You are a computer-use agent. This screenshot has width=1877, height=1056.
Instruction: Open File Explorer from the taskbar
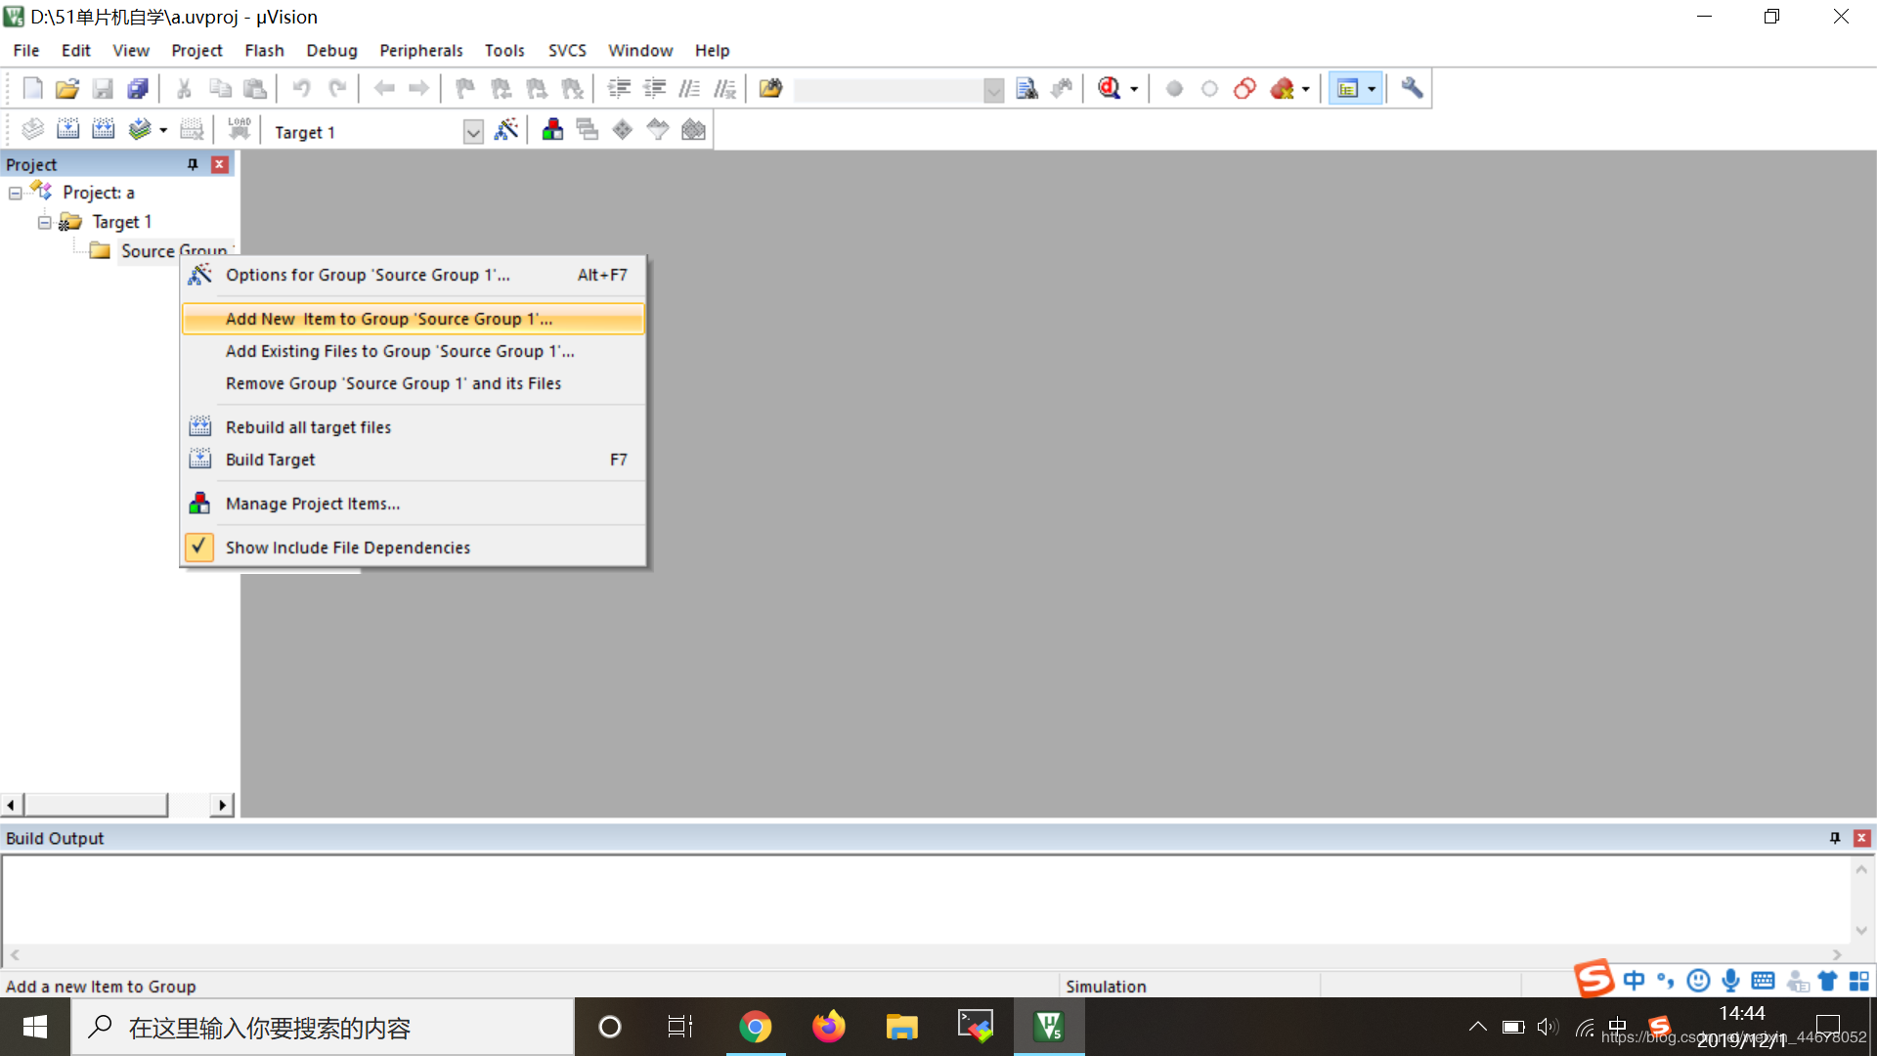[901, 1027]
